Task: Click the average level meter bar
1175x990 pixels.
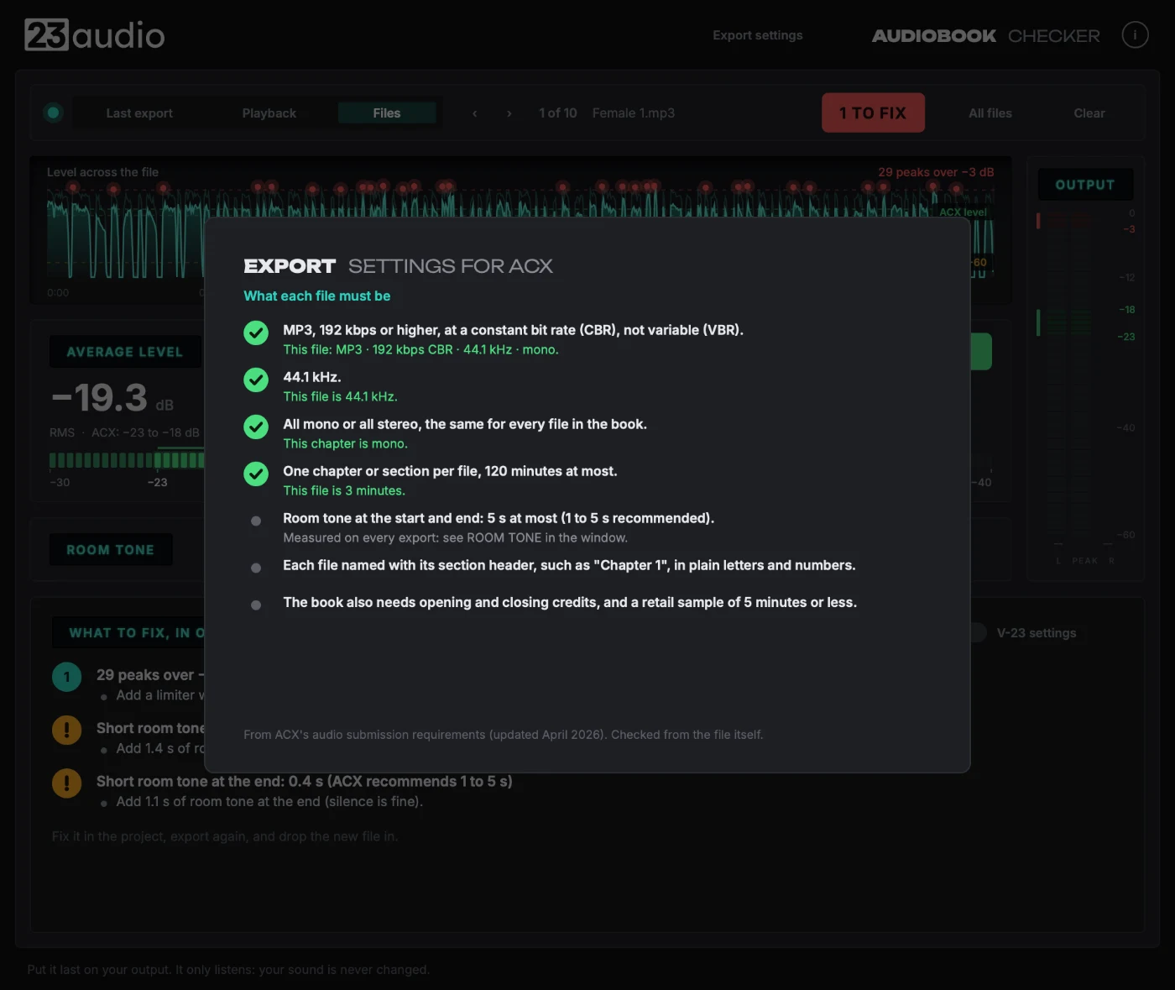Action: (x=127, y=460)
